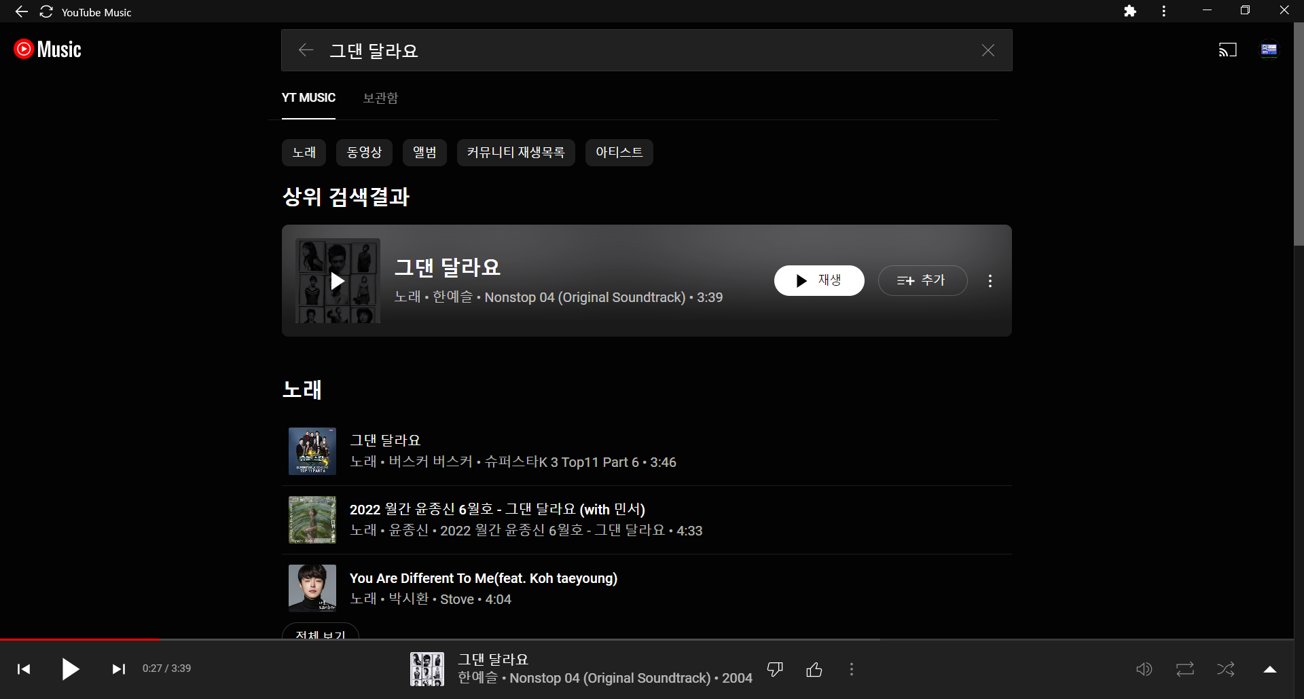
Task: Click the 추가 add-to-playlist button
Action: (922, 280)
